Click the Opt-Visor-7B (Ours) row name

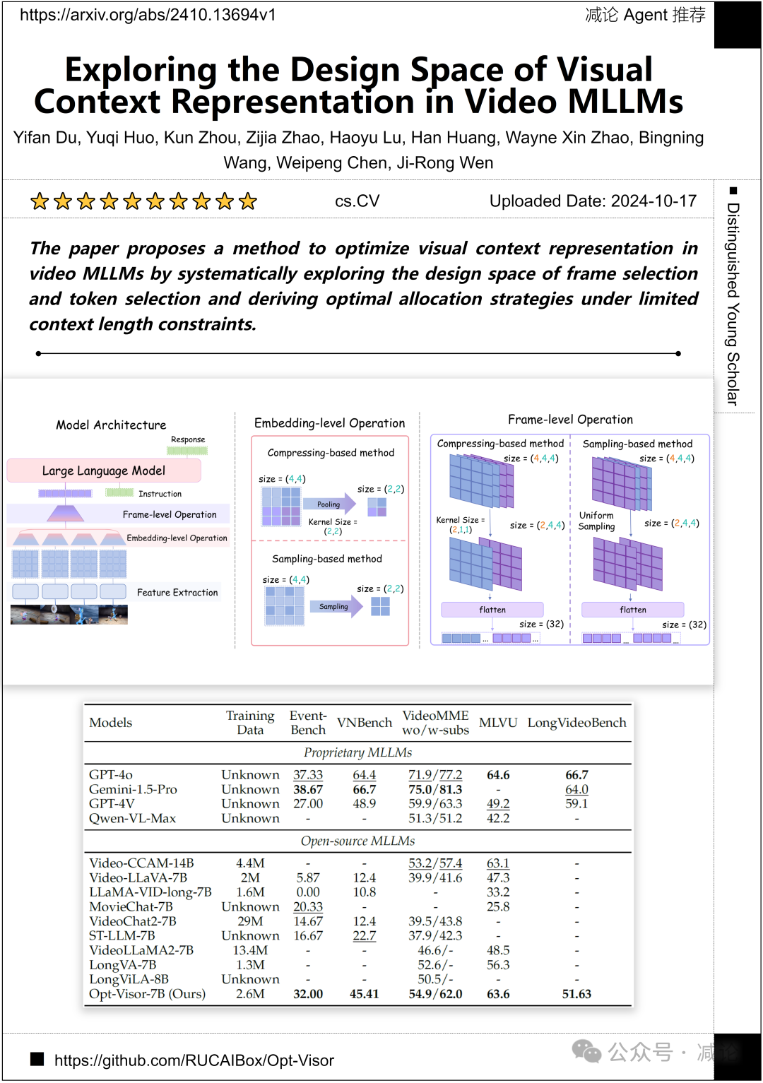[147, 994]
